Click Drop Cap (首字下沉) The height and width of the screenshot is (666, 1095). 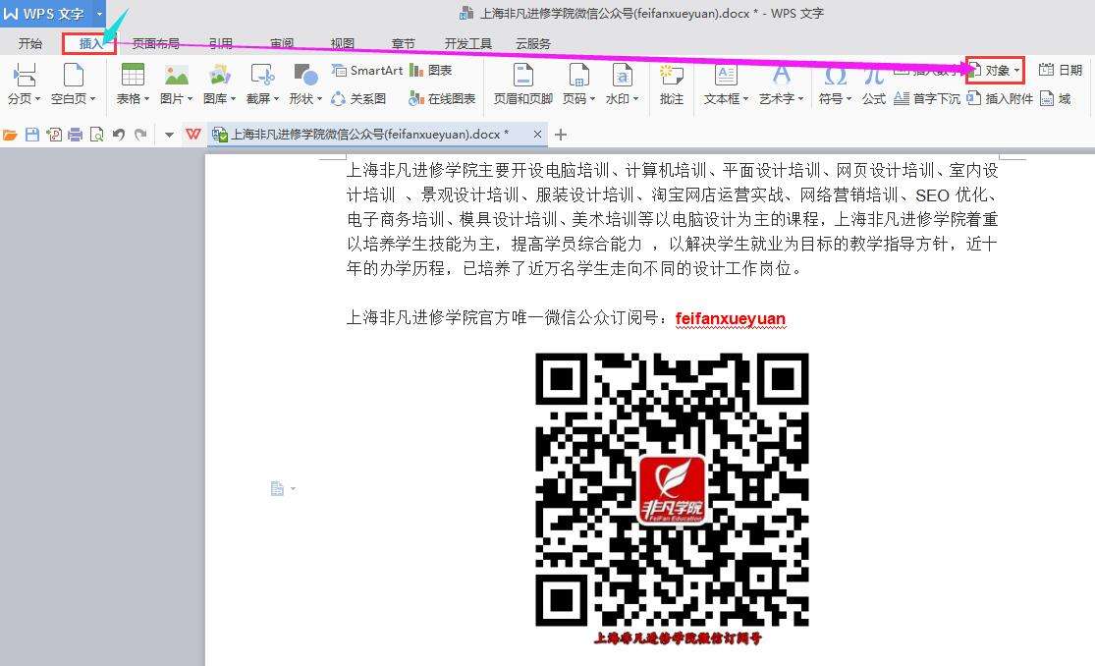pos(927,98)
